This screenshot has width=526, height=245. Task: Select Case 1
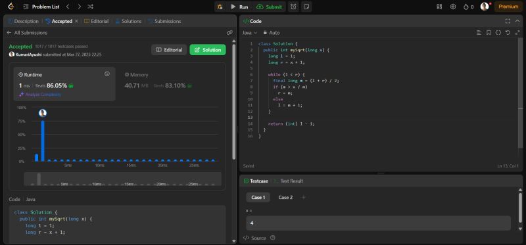[258, 198]
